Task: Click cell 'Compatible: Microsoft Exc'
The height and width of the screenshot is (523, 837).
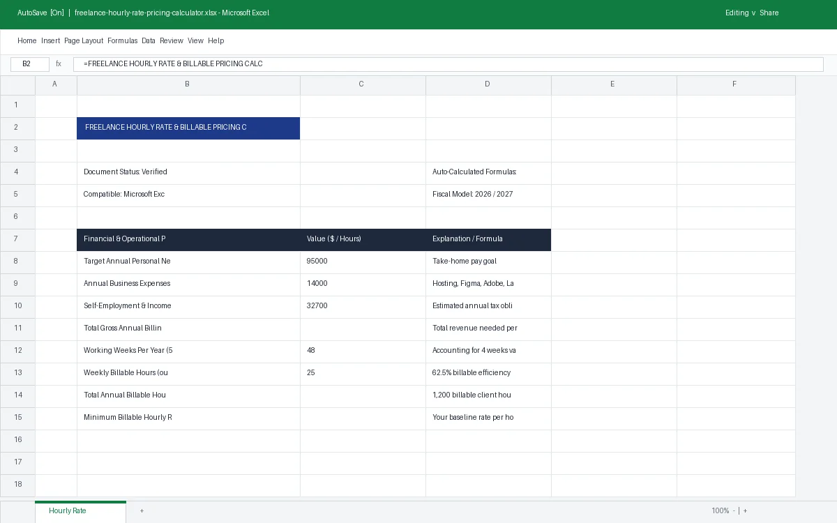Action: 188,195
